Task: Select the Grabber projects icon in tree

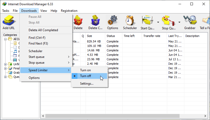Action: click(10, 72)
